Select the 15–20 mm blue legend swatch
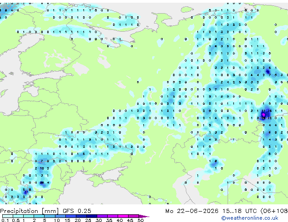Viewport: 288px width, 222px height. 71,216
